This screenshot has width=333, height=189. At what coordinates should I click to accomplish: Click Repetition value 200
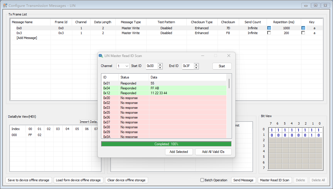coord(286,33)
